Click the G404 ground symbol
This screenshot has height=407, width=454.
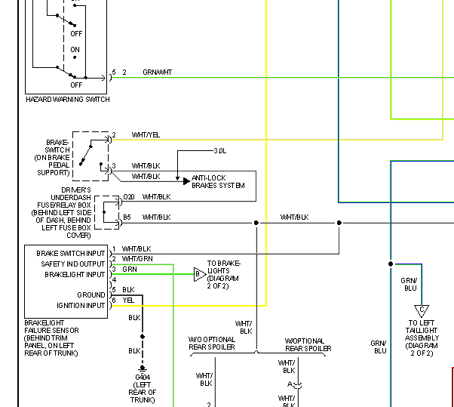143,368
